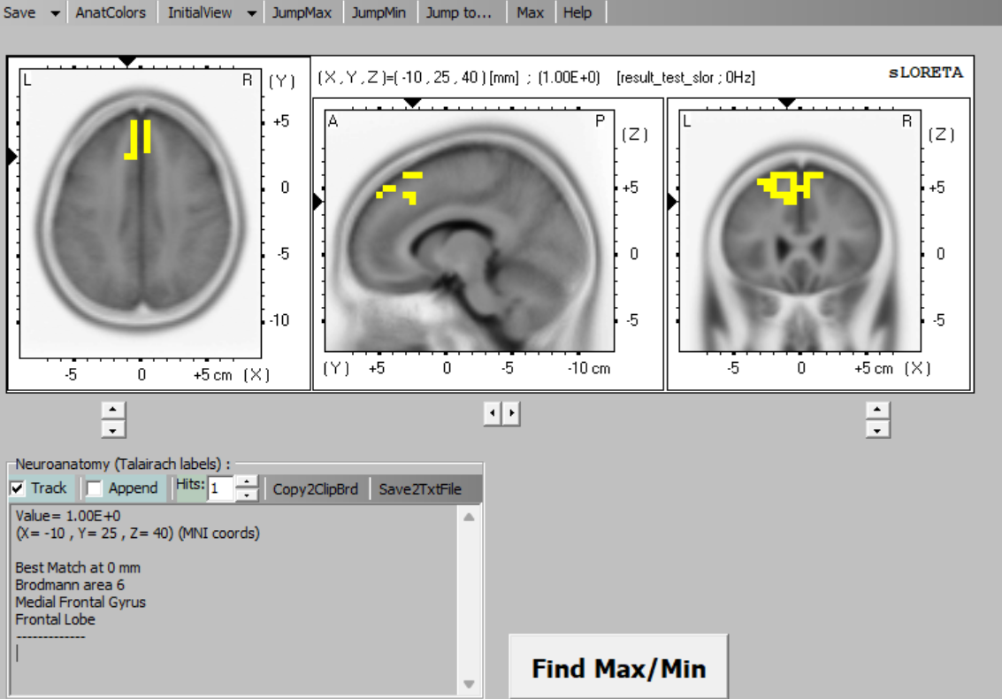Screen dimensions: 1002x699
Task: Open the Jump to... menu
Action: (x=458, y=13)
